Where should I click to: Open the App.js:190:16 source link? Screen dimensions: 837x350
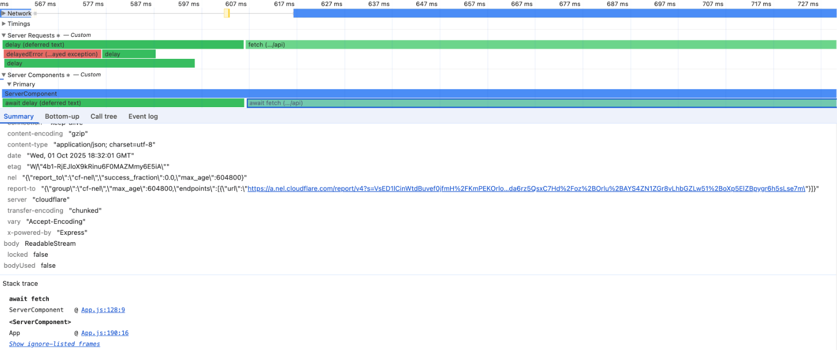point(105,333)
